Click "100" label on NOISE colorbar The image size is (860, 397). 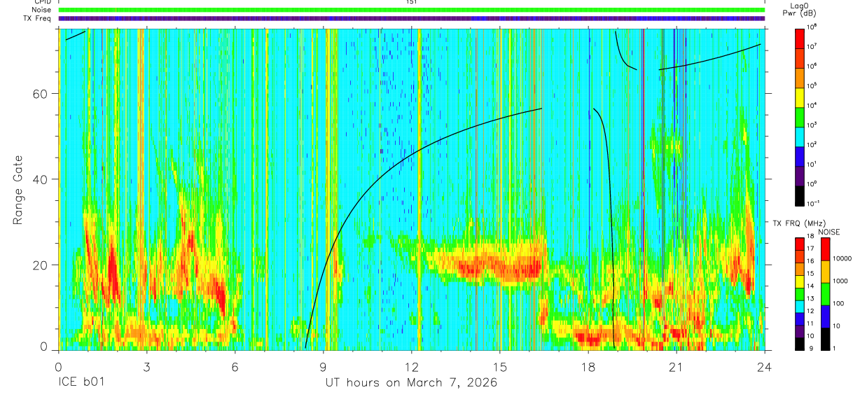click(x=839, y=303)
